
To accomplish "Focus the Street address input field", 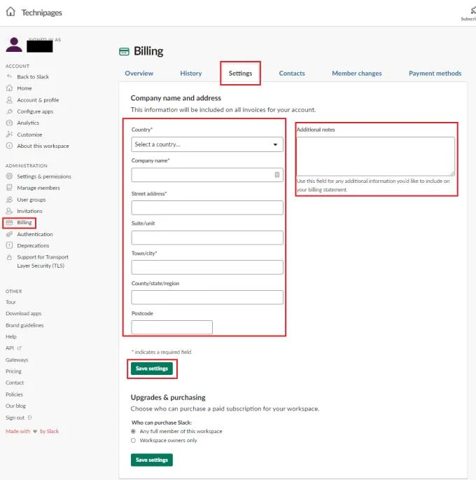I will click(x=207, y=207).
